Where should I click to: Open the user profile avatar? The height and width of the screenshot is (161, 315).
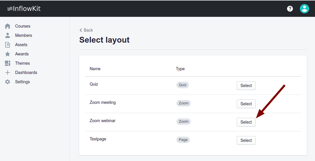click(x=304, y=9)
